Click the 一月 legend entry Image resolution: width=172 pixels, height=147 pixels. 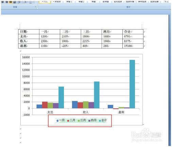coord(61,120)
